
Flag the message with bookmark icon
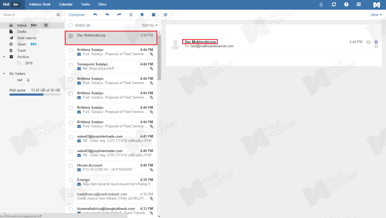[x=142, y=15]
